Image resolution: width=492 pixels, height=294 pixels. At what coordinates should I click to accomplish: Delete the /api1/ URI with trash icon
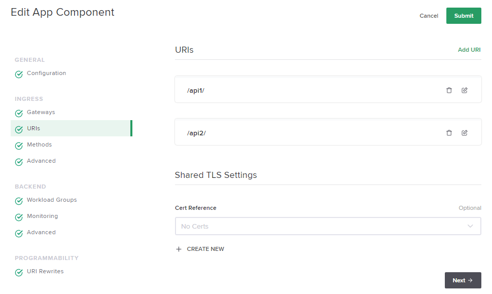pyautogui.click(x=449, y=90)
